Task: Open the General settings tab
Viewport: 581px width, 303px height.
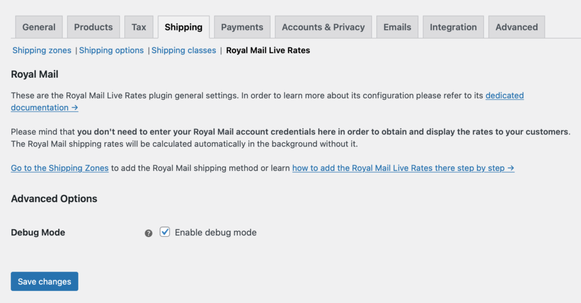Action: click(x=39, y=27)
